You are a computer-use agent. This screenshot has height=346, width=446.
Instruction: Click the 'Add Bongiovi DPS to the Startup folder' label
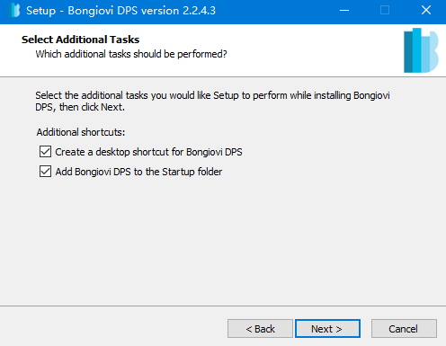pyautogui.click(x=138, y=172)
